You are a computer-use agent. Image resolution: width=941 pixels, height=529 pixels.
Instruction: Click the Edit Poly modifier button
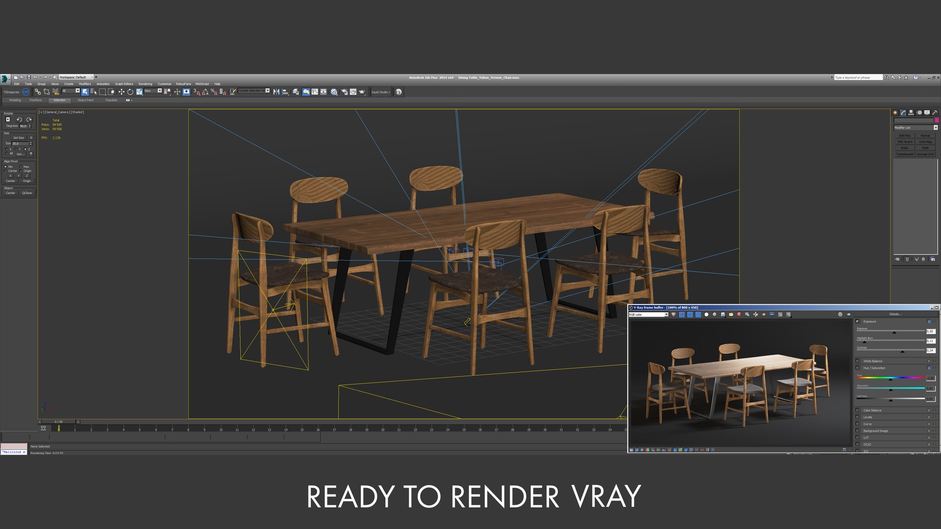pos(905,135)
